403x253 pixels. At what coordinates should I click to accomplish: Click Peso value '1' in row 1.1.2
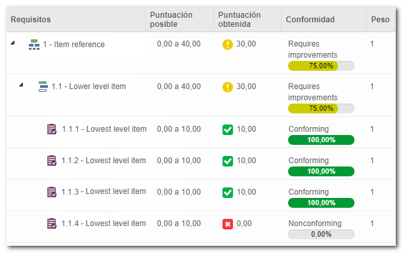371,161
